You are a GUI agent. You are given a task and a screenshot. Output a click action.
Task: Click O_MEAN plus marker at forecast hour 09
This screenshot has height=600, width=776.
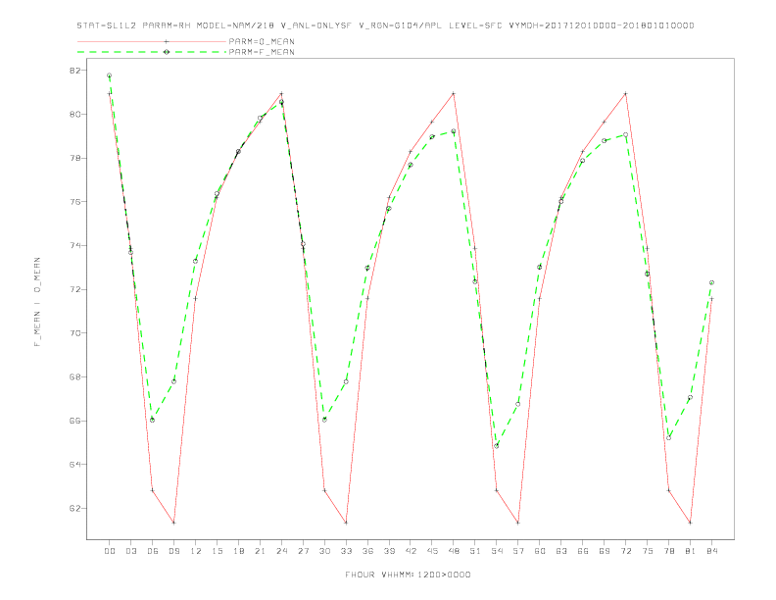(x=173, y=523)
